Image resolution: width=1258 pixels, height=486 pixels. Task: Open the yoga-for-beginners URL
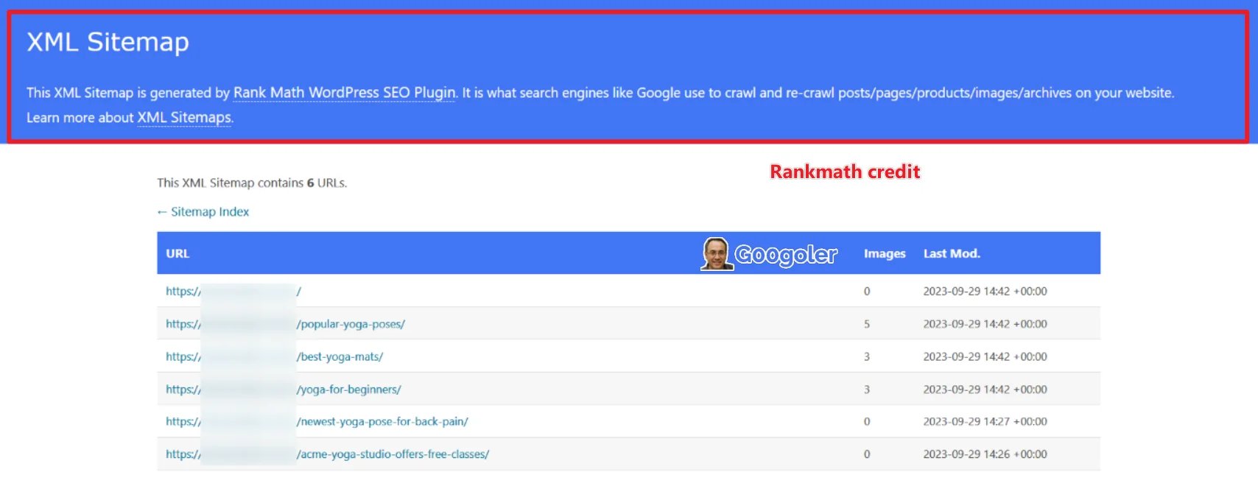point(284,390)
